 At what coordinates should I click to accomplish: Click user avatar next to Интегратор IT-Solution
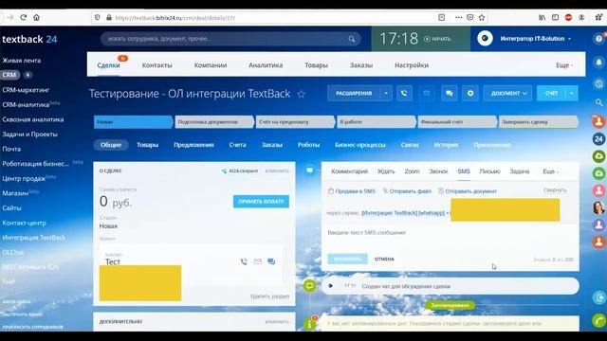(x=485, y=38)
